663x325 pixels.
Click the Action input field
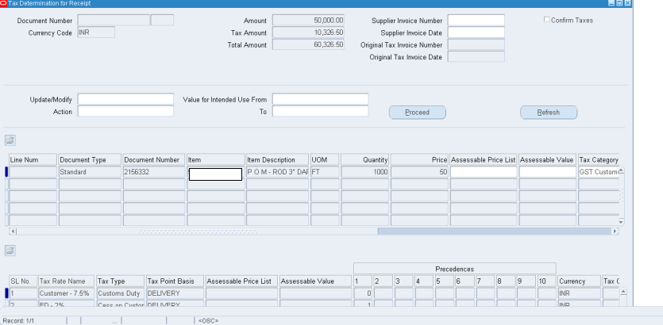[x=125, y=112]
